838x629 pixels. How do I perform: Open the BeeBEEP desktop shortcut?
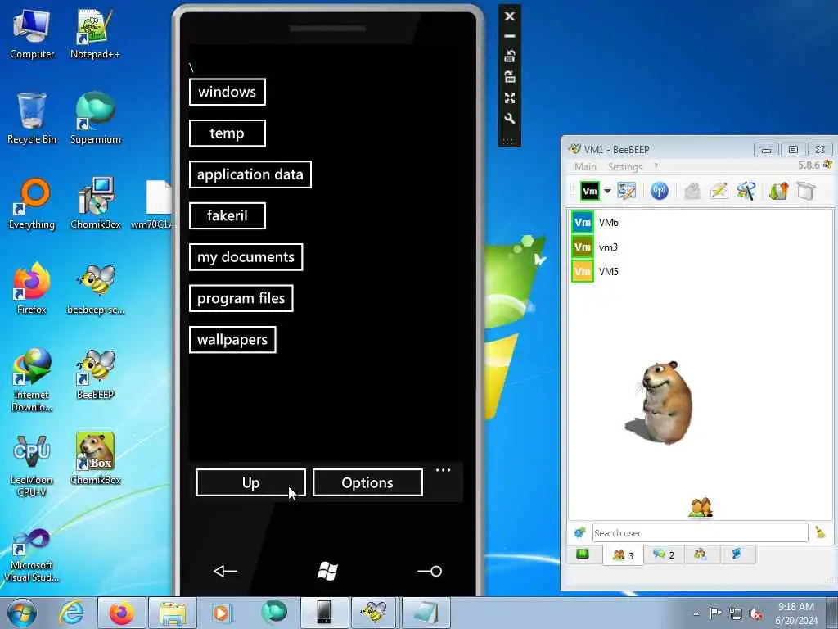click(95, 374)
